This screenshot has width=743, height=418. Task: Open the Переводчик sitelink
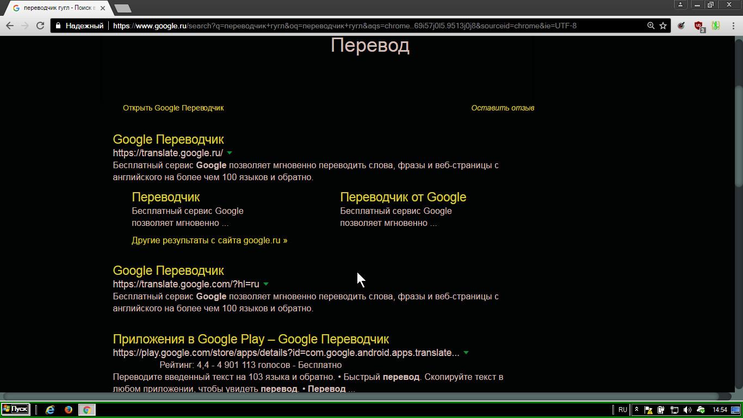click(x=165, y=197)
